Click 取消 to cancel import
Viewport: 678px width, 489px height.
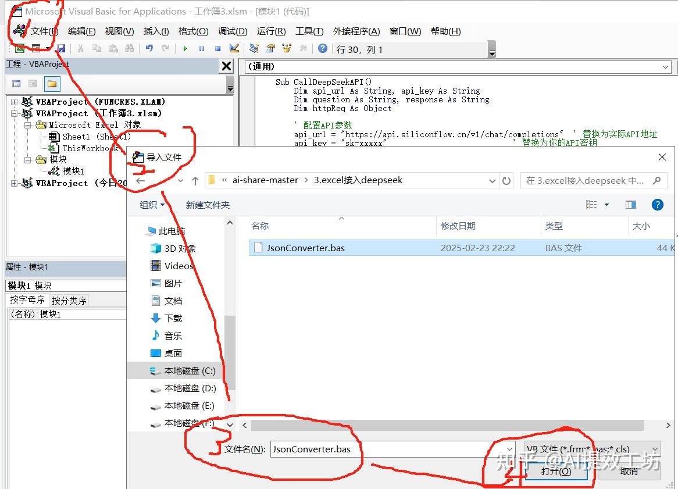tap(629, 472)
